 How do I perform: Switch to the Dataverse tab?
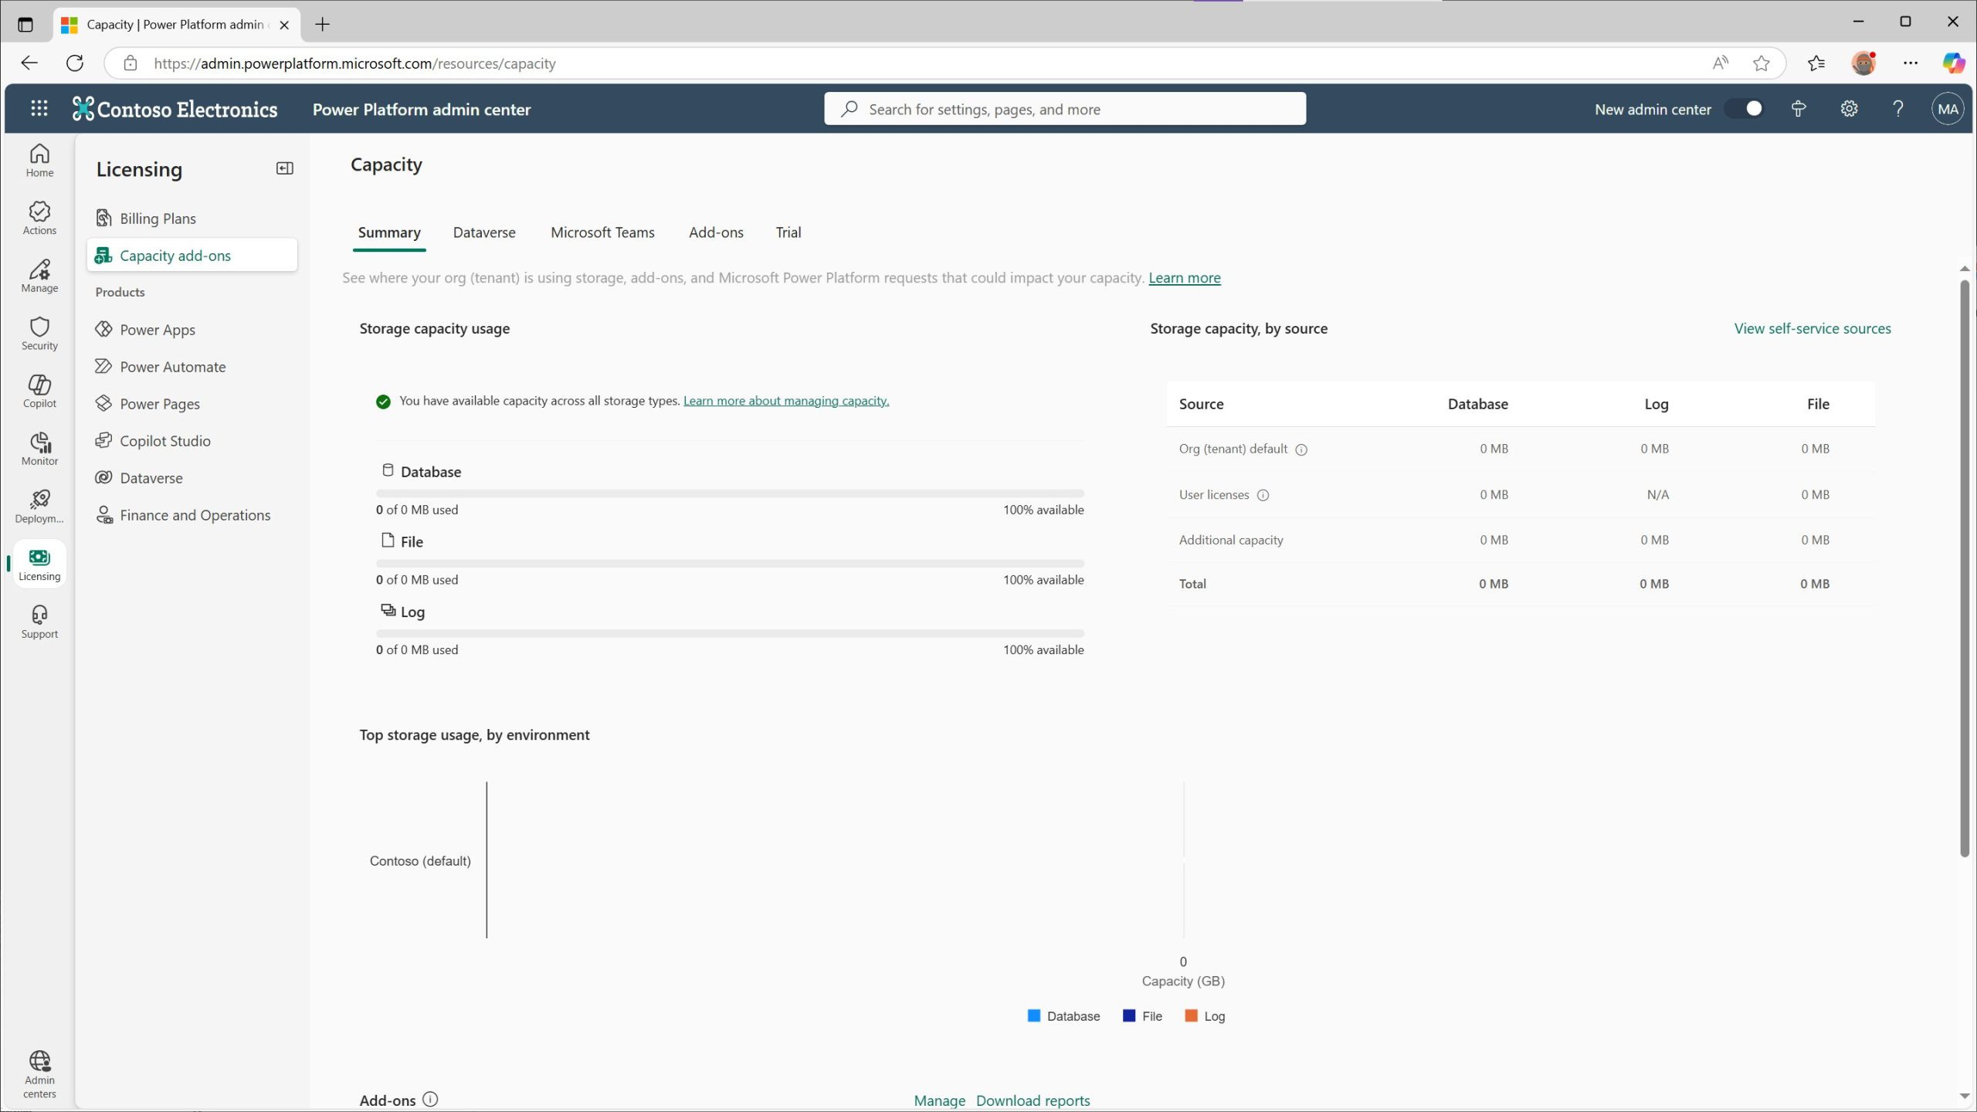coord(484,232)
